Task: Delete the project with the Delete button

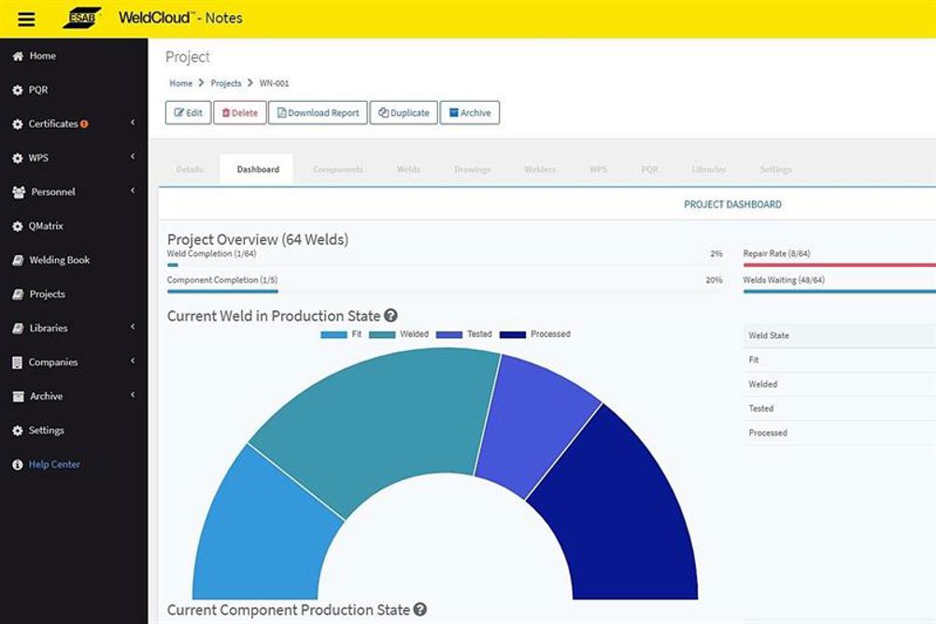Action: click(240, 113)
